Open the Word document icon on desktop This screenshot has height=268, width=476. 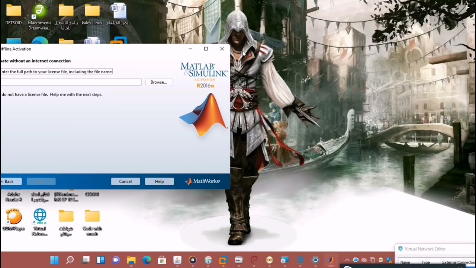pyautogui.click(x=119, y=14)
